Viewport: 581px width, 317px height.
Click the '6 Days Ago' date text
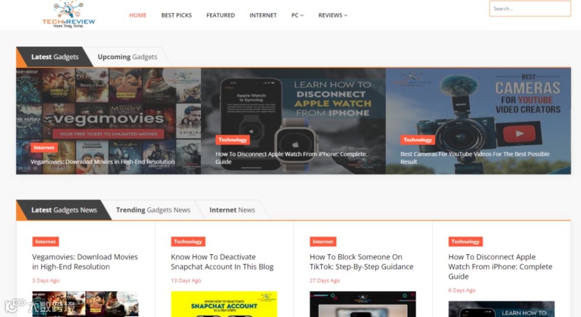[x=462, y=290]
